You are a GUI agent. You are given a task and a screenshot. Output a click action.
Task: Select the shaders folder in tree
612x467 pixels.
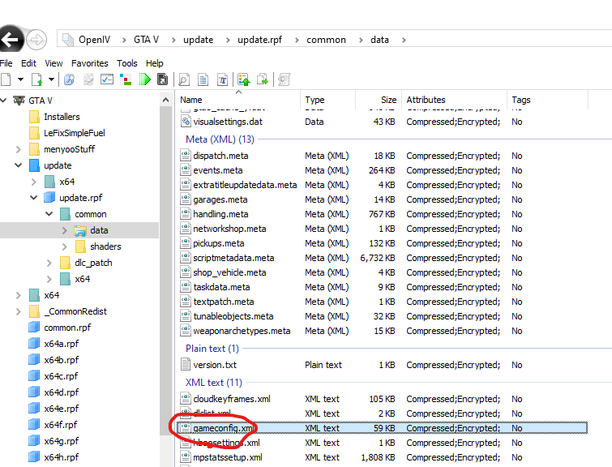click(x=105, y=246)
